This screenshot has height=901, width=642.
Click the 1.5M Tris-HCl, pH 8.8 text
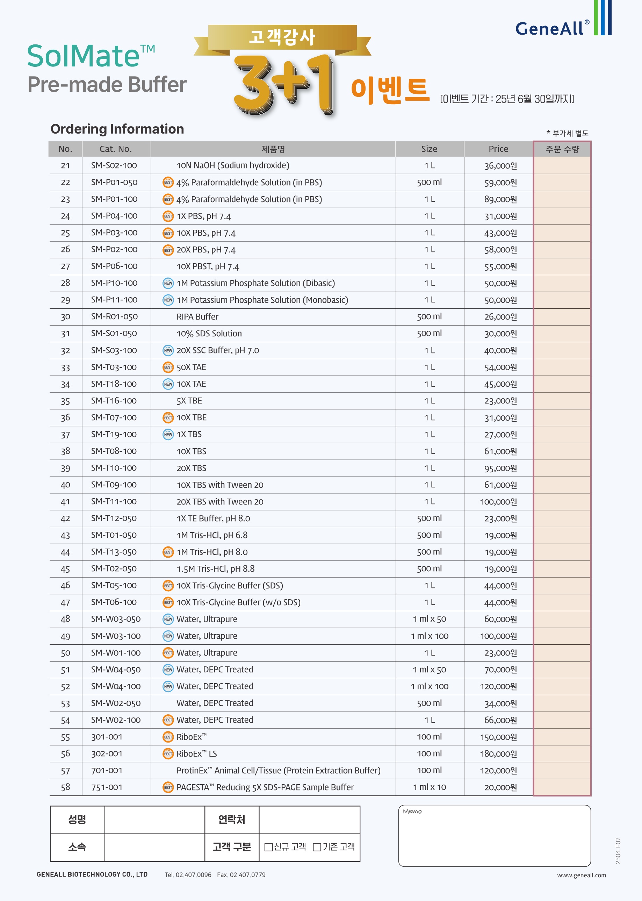[x=215, y=569]
